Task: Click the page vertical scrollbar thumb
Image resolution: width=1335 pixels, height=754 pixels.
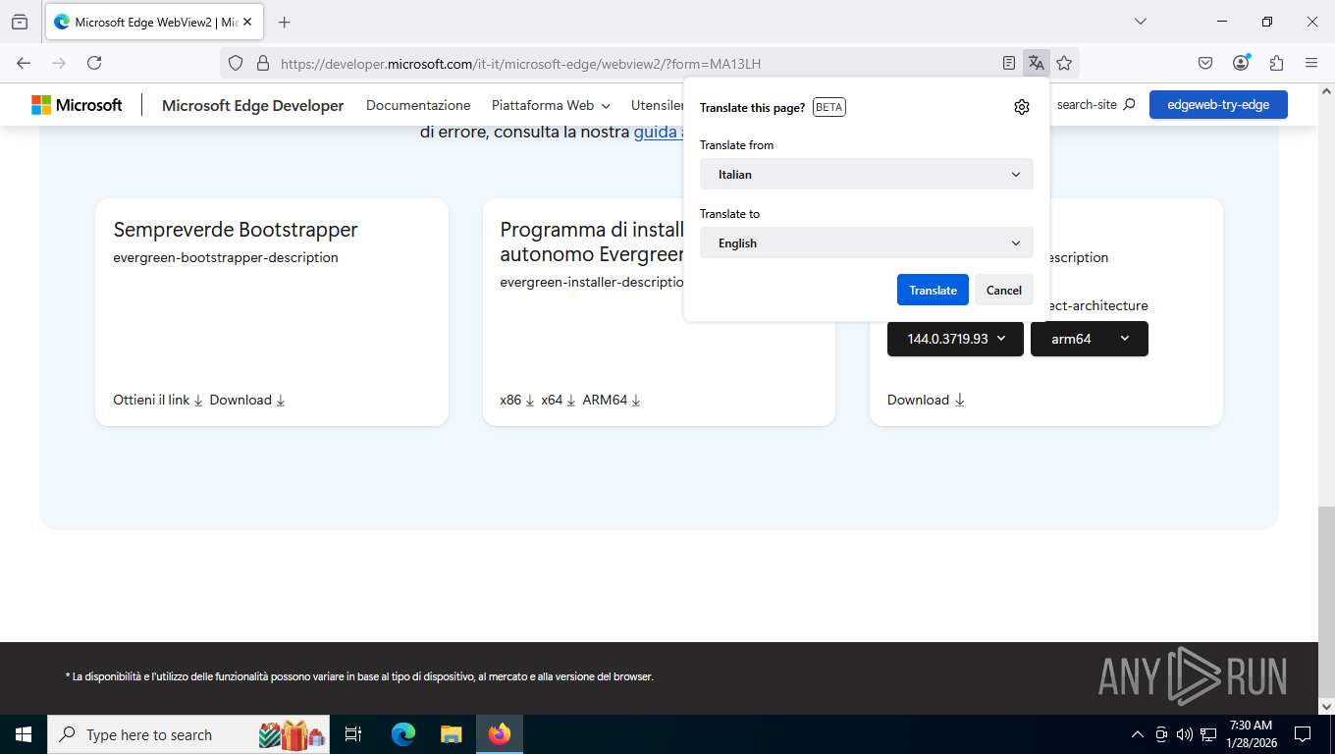Action: 1326,602
